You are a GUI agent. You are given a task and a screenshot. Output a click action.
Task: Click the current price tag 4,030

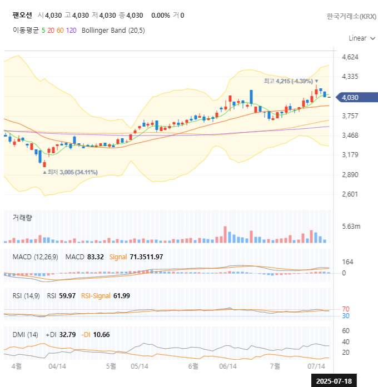pyautogui.click(x=357, y=98)
